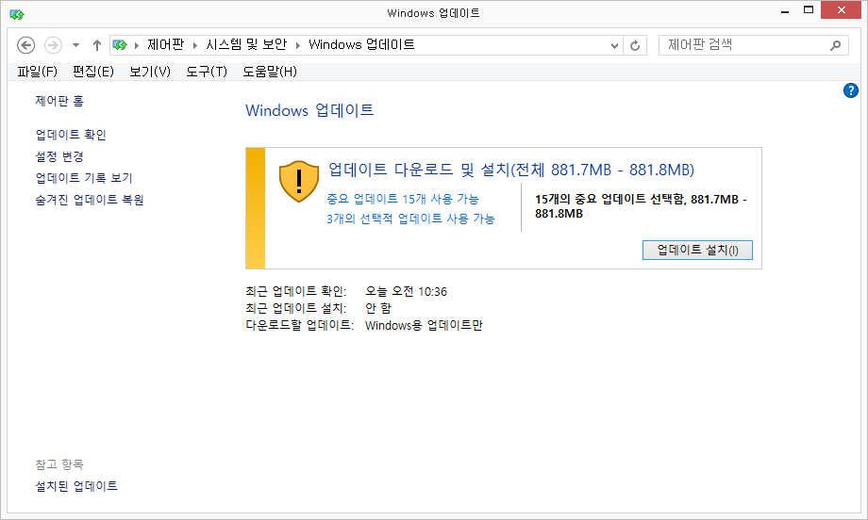Refresh the page with refresh button

point(635,45)
